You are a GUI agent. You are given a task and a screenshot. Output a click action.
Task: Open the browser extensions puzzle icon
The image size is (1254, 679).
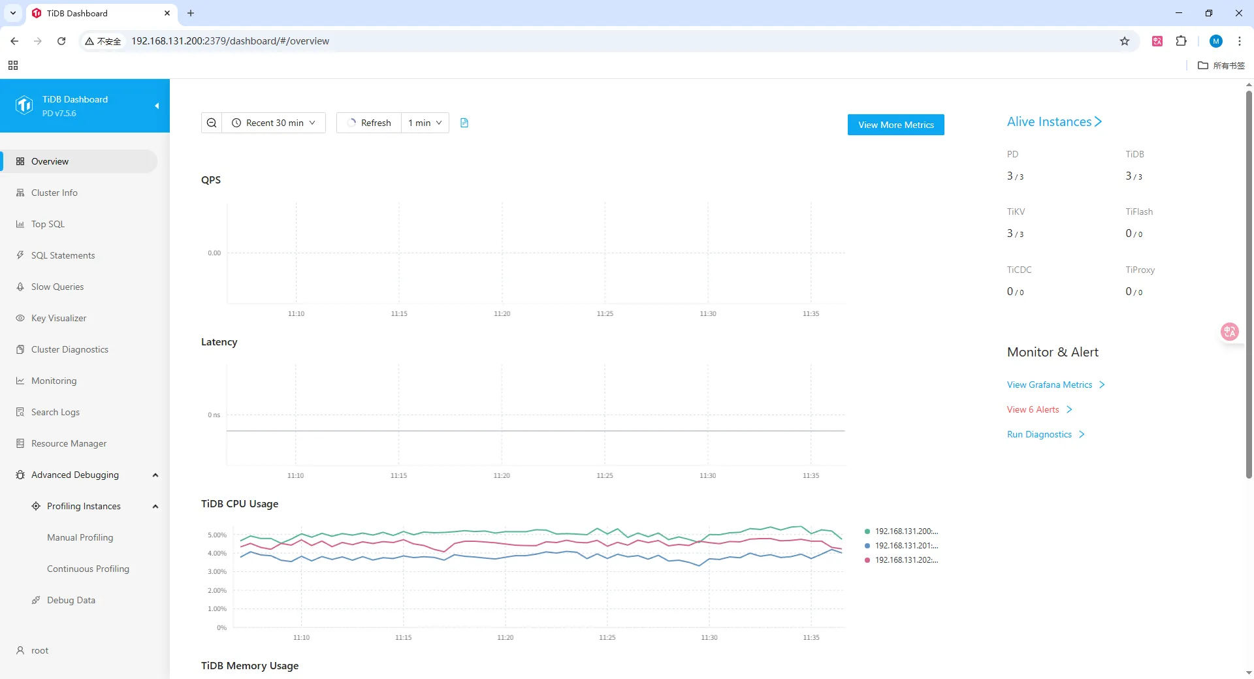[x=1181, y=41]
